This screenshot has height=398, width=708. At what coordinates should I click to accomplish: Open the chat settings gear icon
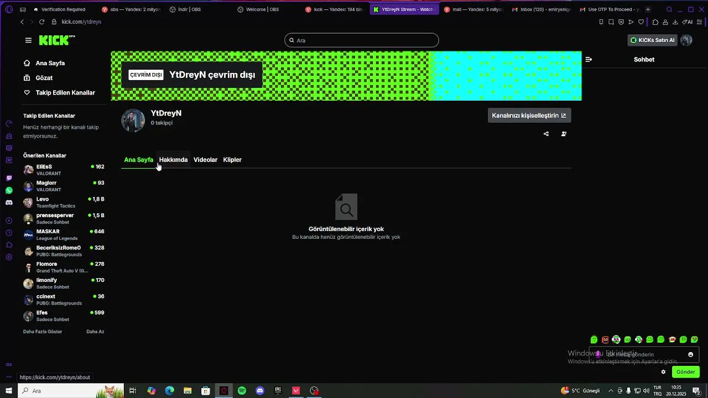[663, 372]
